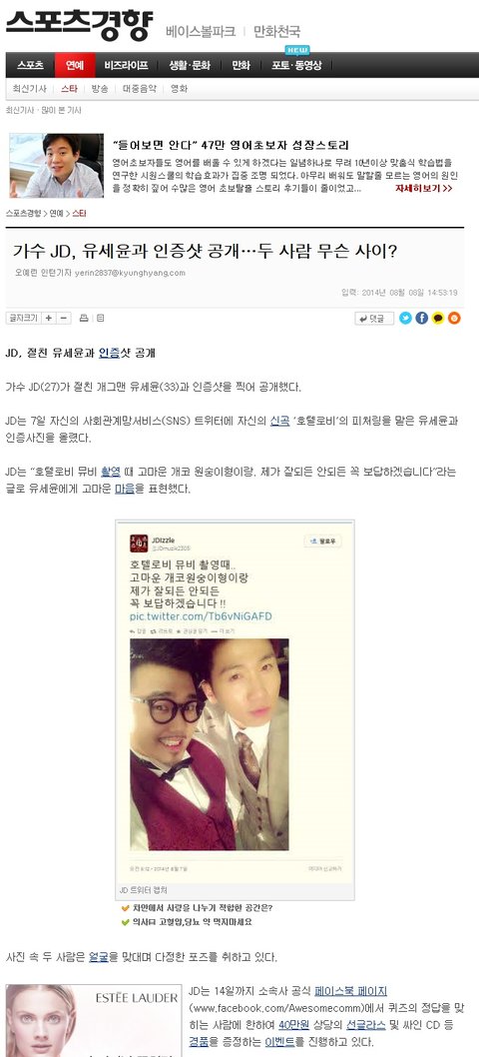Increase font size with the plus button
Image resolution: width=479 pixels, height=1057 pixels.
49,318
